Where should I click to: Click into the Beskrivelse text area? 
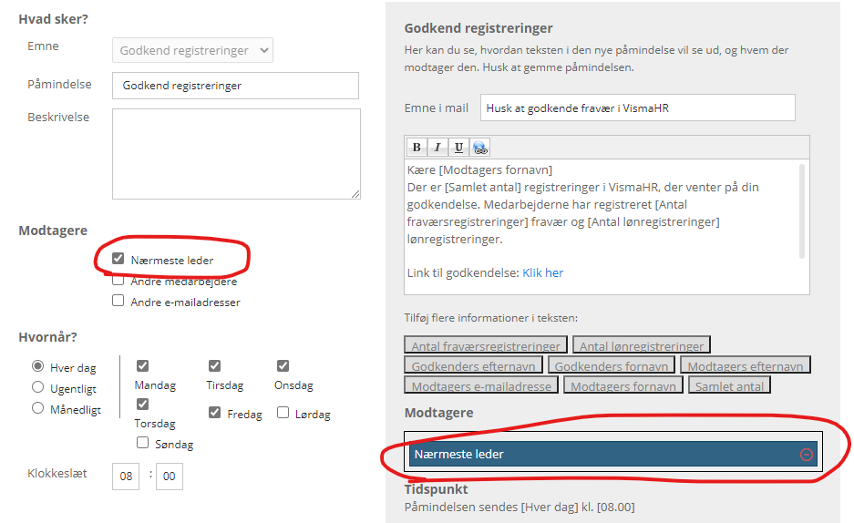pyautogui.click(x=236, y=153)
